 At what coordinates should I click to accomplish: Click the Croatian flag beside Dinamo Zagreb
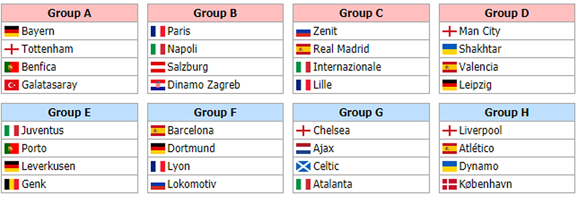pos(158,85)
